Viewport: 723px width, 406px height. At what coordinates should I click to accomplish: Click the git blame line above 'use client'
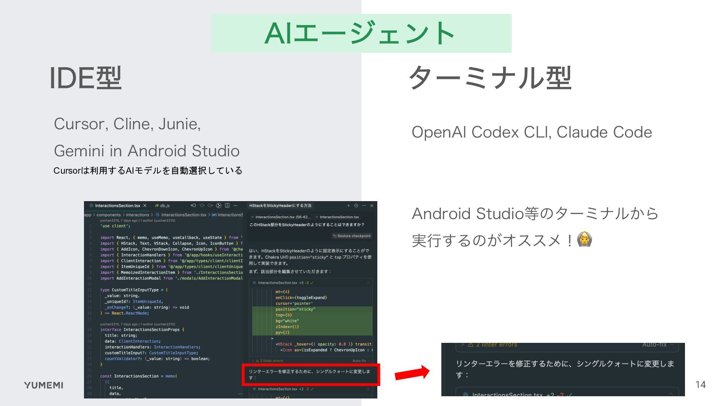pyautogui.click(x=137, y=221)
